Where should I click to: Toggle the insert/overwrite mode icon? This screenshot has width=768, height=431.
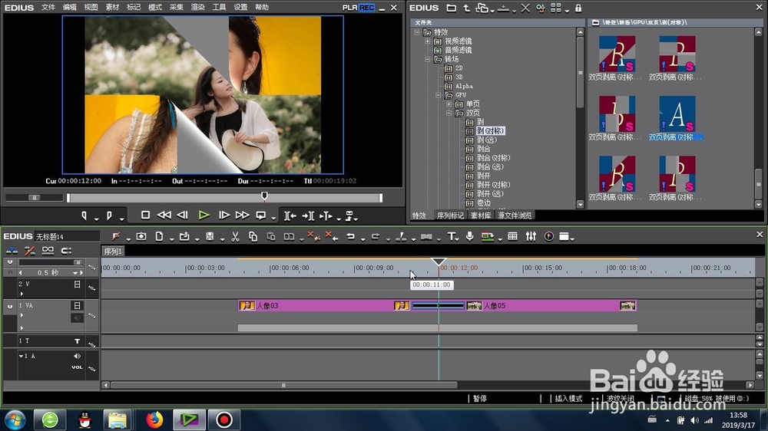click(x=12, y=251)
